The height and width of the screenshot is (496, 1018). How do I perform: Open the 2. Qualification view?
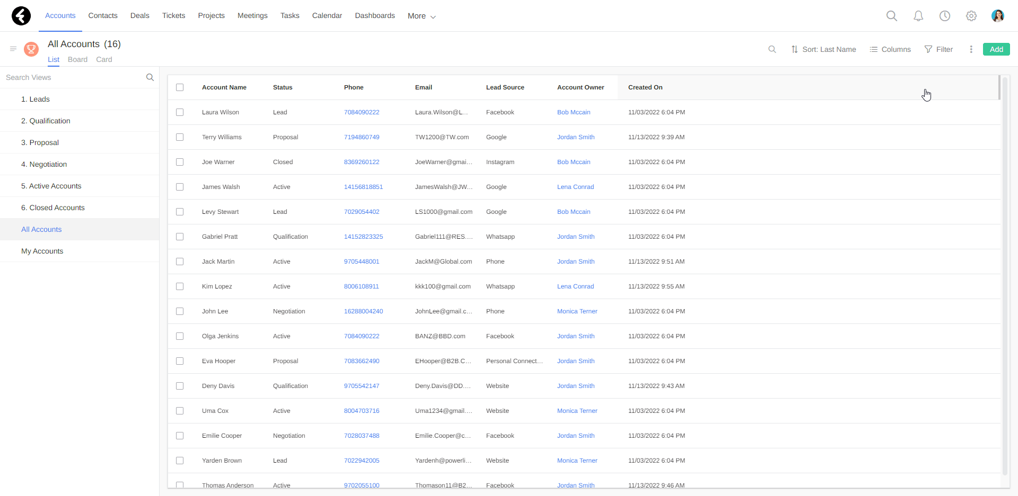pos(80,121)
